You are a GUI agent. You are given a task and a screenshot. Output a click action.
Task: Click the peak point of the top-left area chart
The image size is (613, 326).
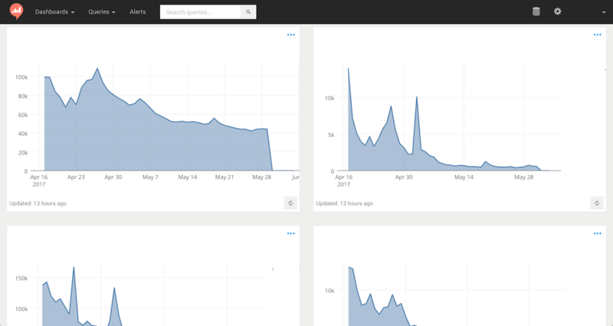[97, 69]
